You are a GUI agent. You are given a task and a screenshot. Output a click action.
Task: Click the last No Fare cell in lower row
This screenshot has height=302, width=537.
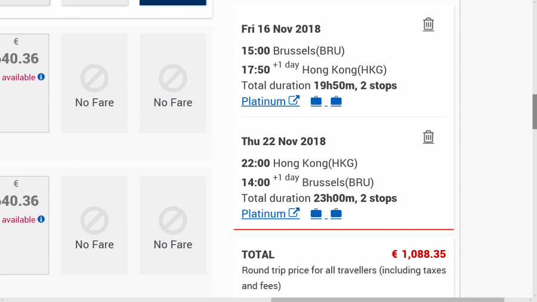(173, 225)
